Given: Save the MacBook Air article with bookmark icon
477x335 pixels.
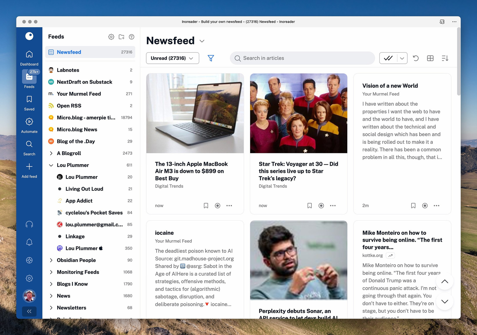Looking at the screenshot, I should [x=206, y=206].
